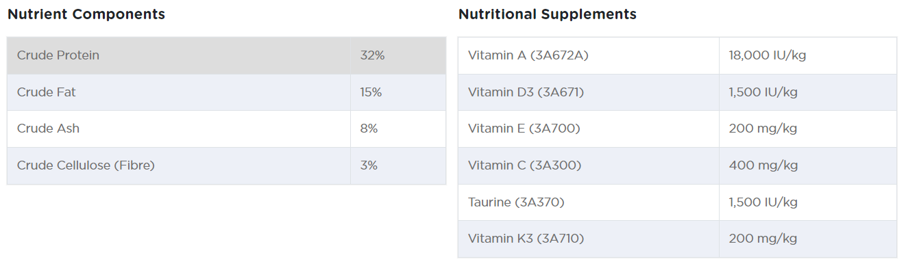Viewport: 906px width, 268px height.
Task: Click the Nutrient Components heading
Action: coord(86,14)
